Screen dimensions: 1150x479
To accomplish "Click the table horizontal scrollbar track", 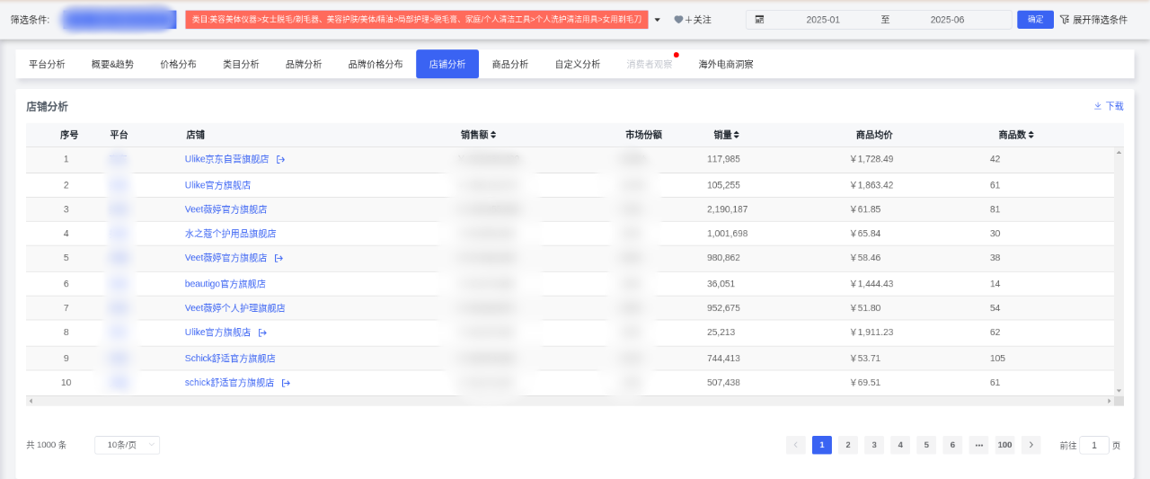I will tap(570, 401).
